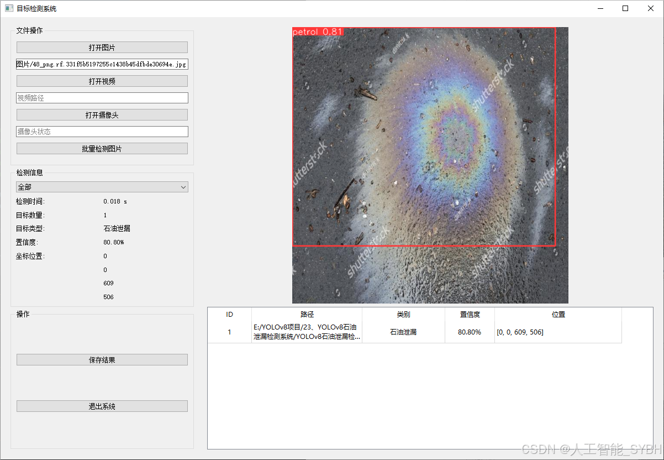Maximize the 目标检测系统 window
664x460 pixels.
(625, 8)
